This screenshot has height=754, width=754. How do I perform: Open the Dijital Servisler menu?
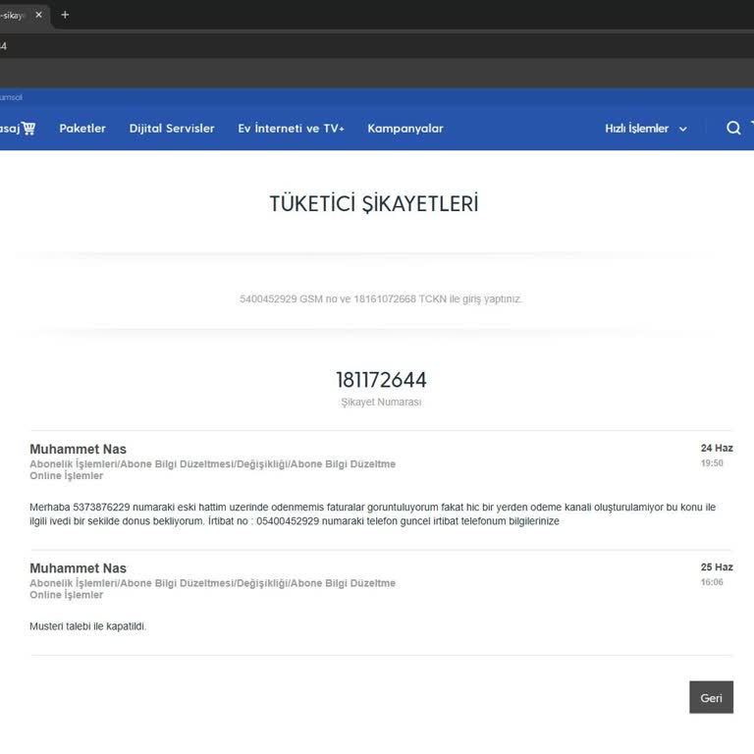tap(172, 129)
